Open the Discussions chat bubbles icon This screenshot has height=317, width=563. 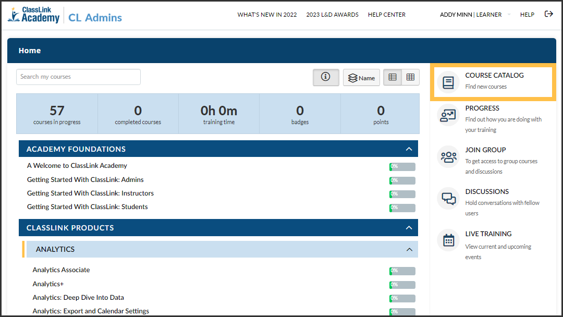click(x=448, y=199)
